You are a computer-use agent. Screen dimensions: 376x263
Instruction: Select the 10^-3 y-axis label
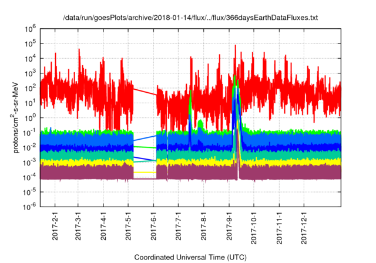[30, 163]
